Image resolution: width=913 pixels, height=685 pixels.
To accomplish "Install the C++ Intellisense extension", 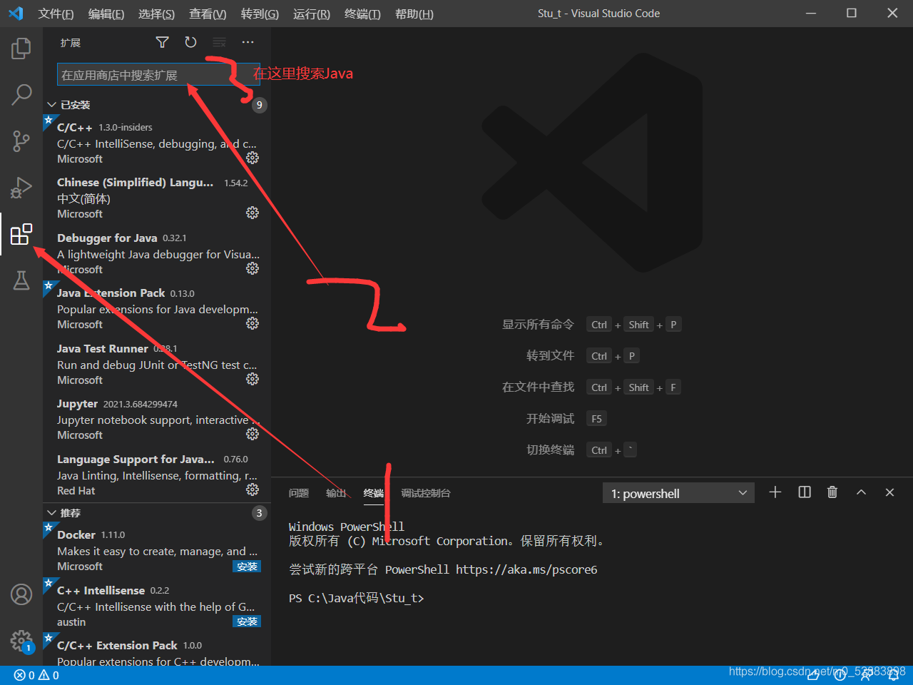I will pos(247,621).
